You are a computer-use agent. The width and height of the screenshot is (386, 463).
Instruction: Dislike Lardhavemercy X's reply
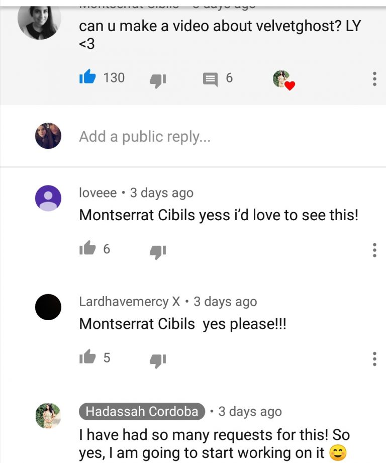point(158,360)
